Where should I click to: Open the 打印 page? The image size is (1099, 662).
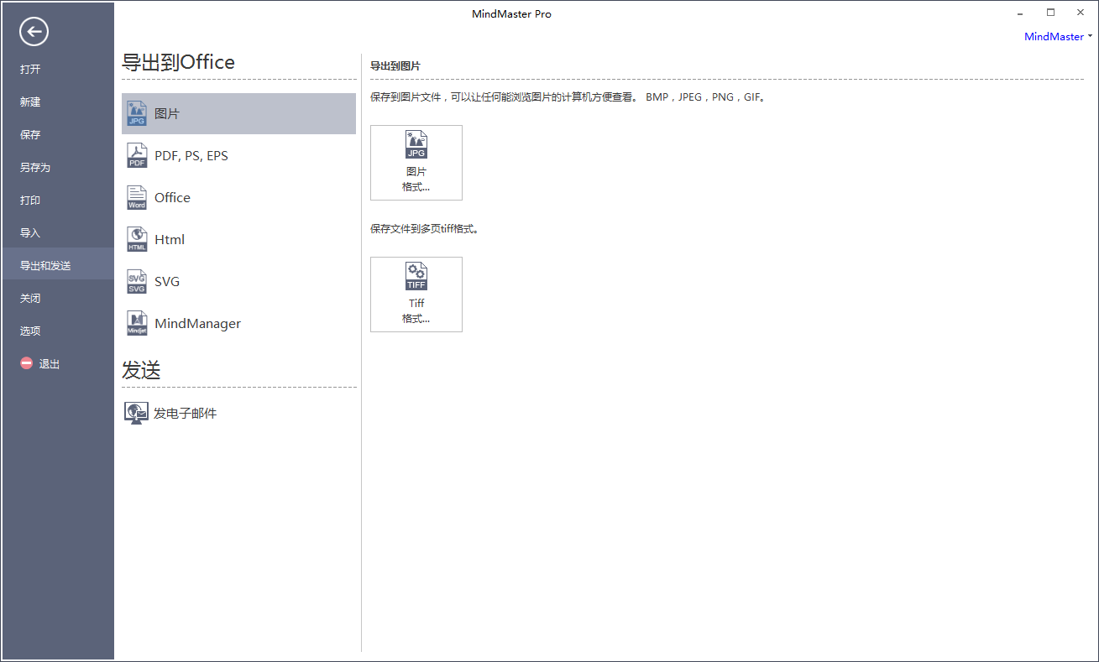click(30, 200)
